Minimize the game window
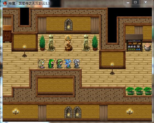The image size is (154, 123). pyautogui.click(x=128, y=2)
